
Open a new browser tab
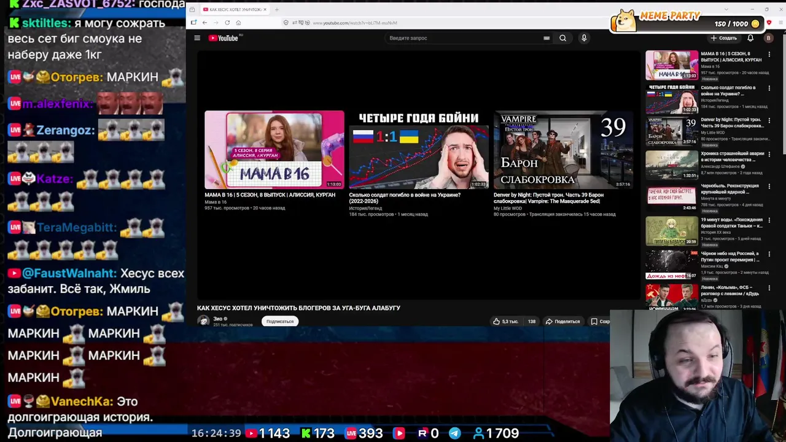[x=276, y=10]
